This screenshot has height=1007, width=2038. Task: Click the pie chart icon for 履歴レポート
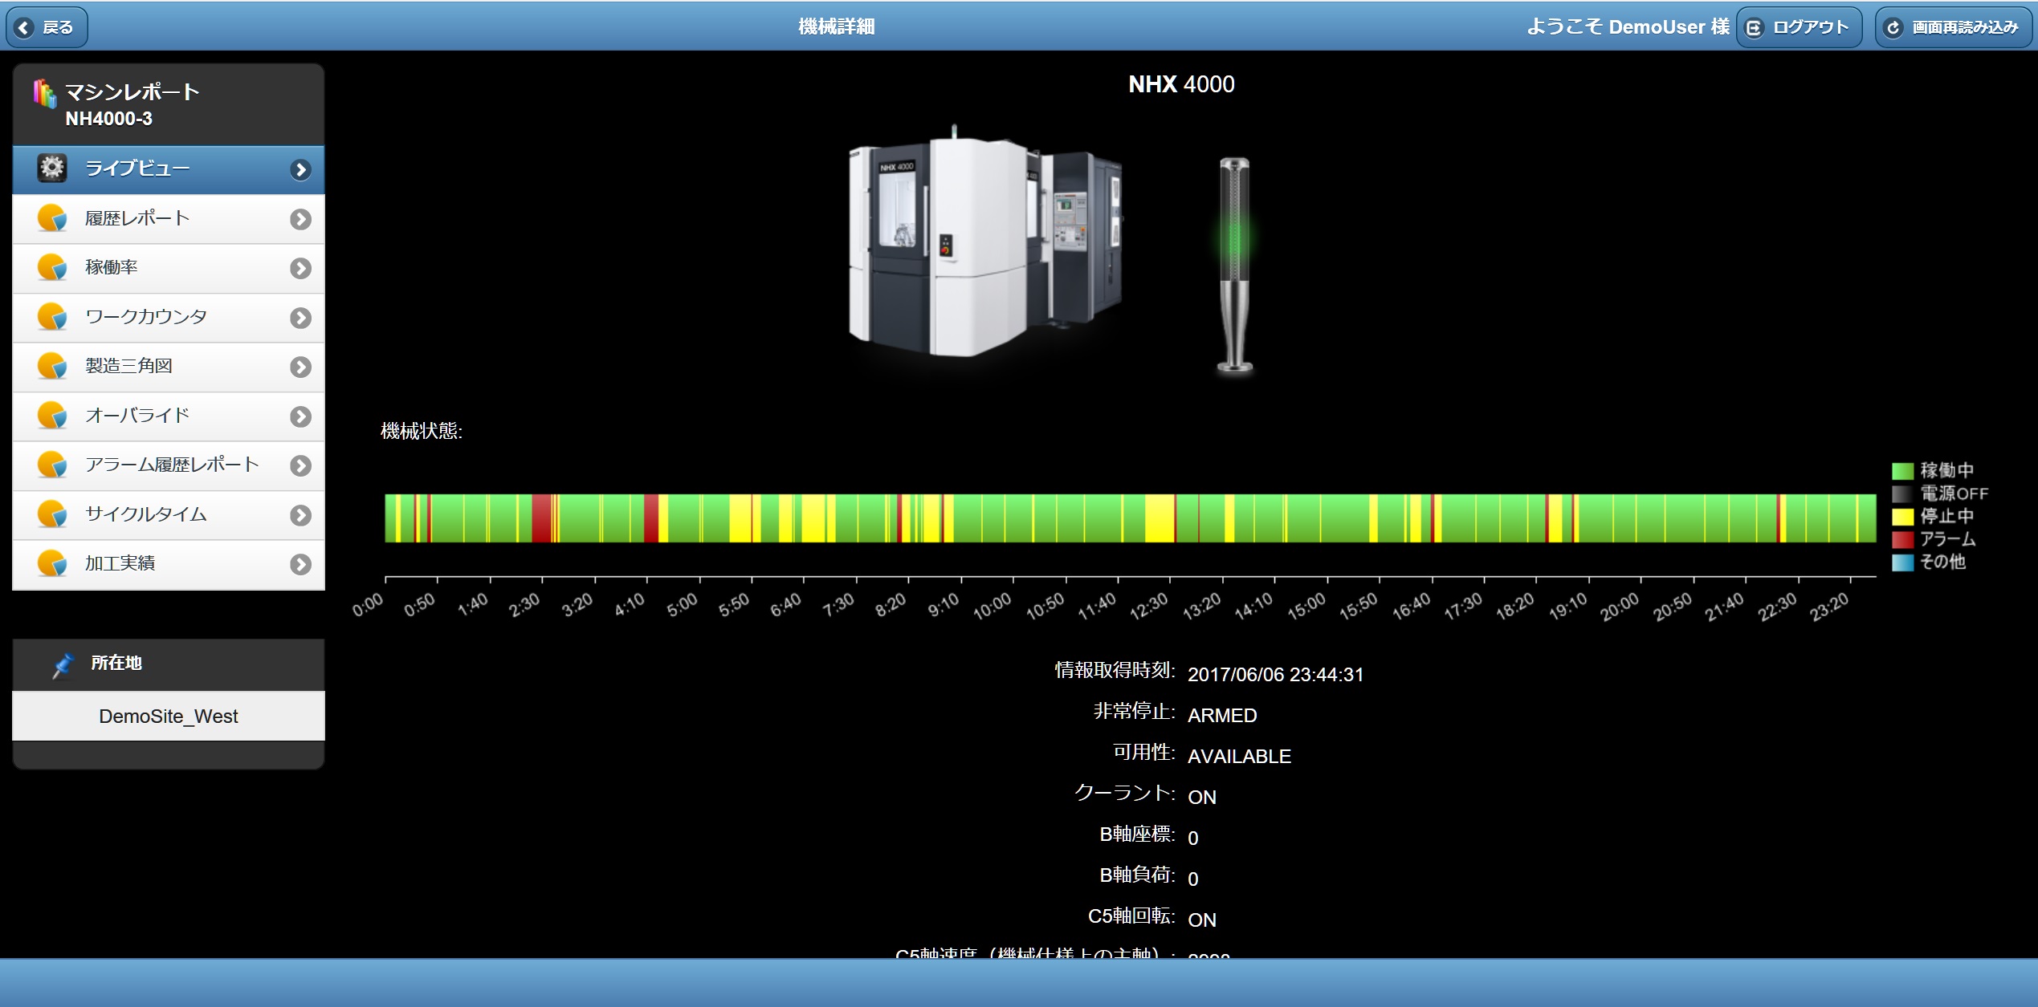(52, 218)
